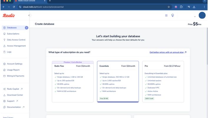Open the Access Management page
Viewport: 208px width, 118px height.
(16, 46)
